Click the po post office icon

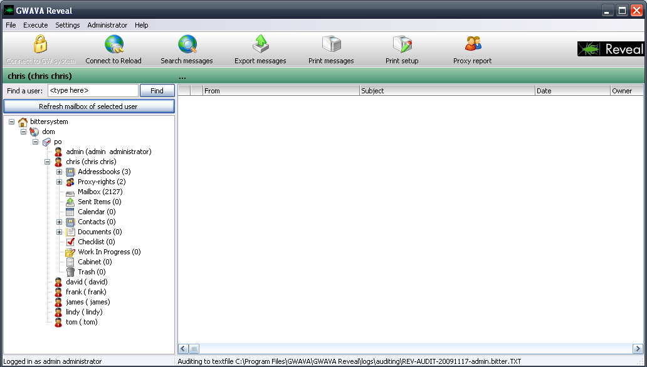tap(46, 142)
